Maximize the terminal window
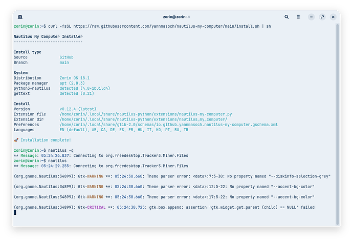353x242 pixels. [322, 17]
